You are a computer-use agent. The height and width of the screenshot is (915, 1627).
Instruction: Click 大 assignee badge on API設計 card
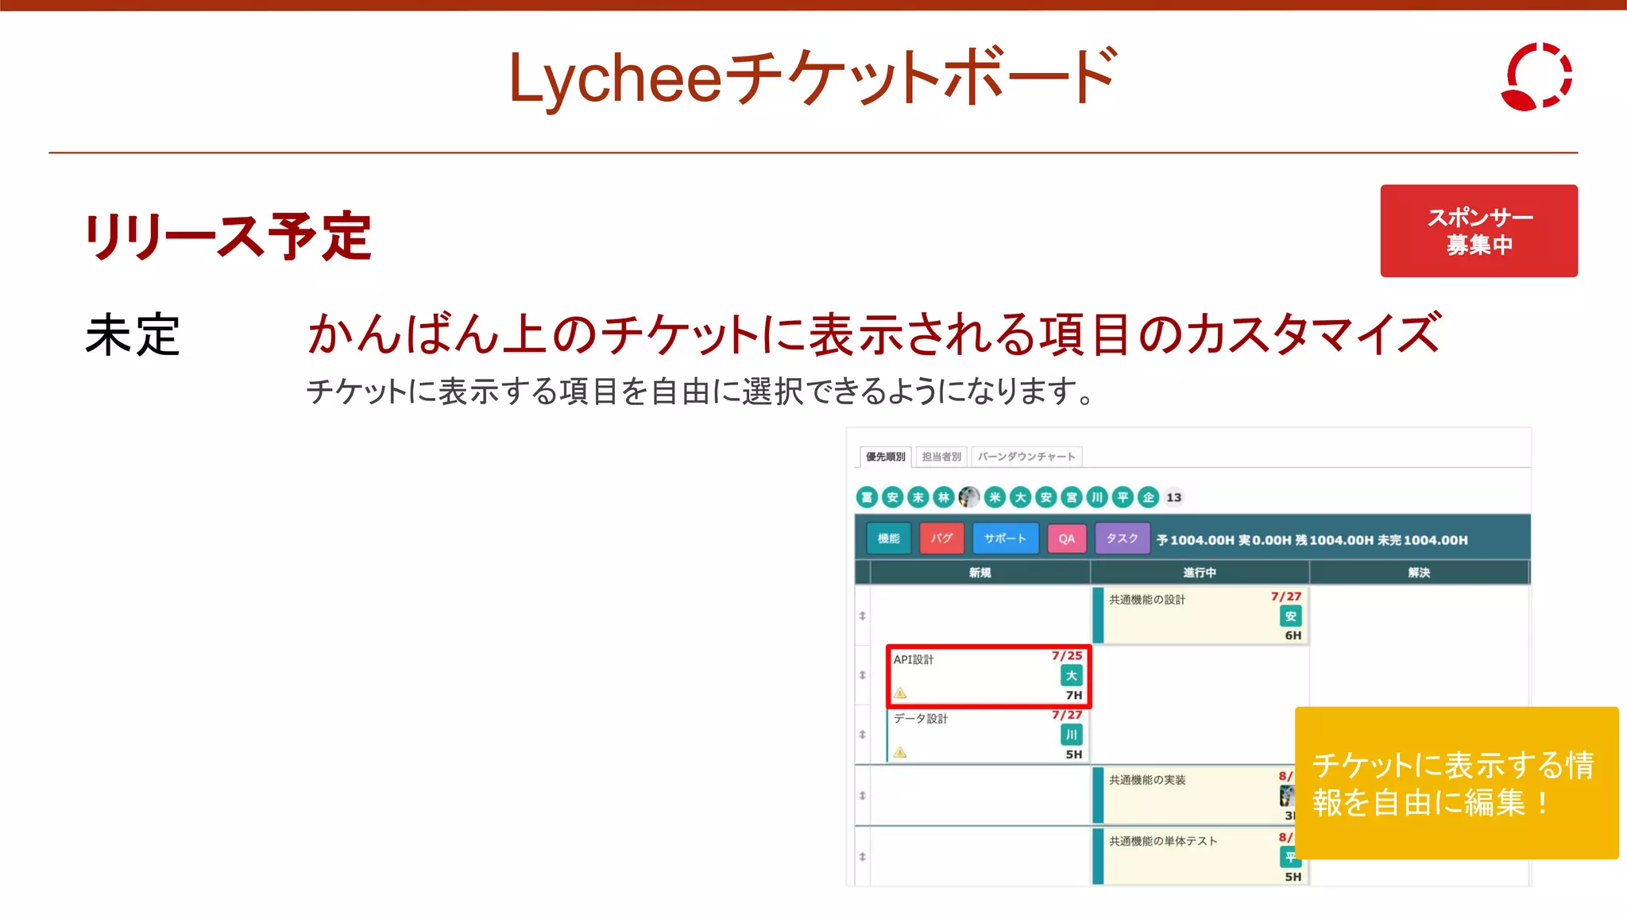(1071, 675)
